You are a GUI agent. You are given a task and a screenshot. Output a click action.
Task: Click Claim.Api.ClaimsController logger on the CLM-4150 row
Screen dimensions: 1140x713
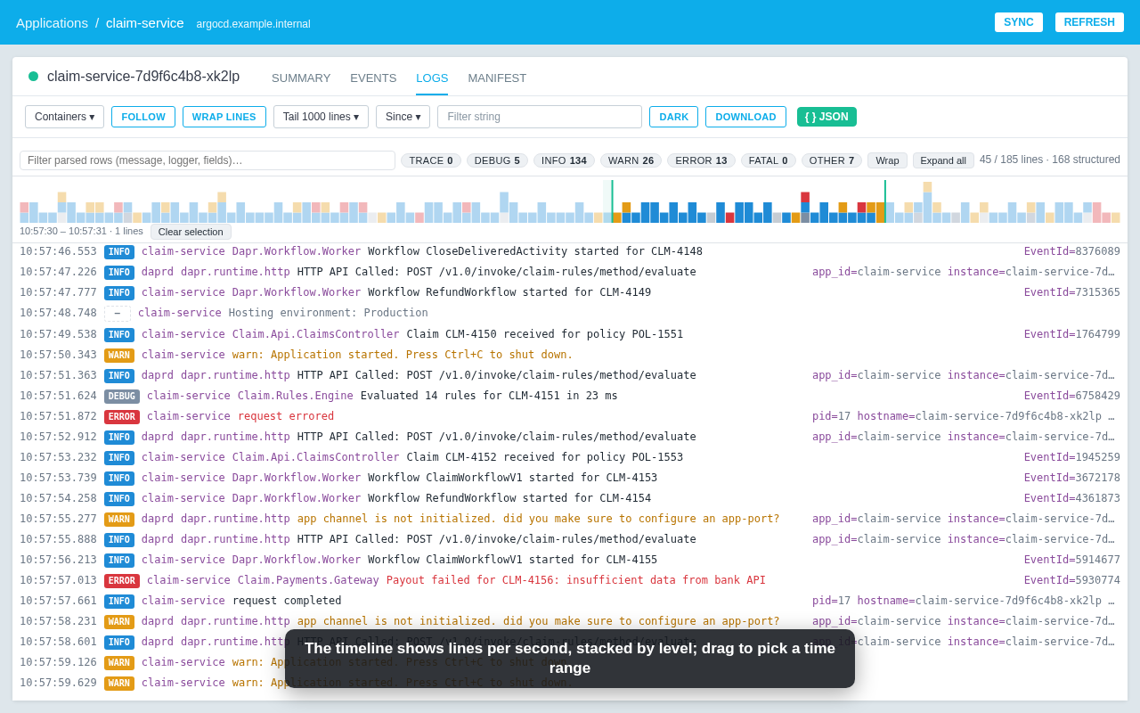316,334
